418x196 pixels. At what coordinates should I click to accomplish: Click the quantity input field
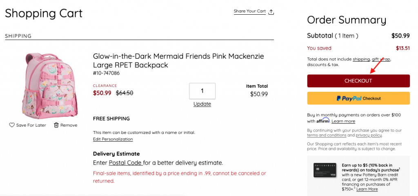click(202, 91)
